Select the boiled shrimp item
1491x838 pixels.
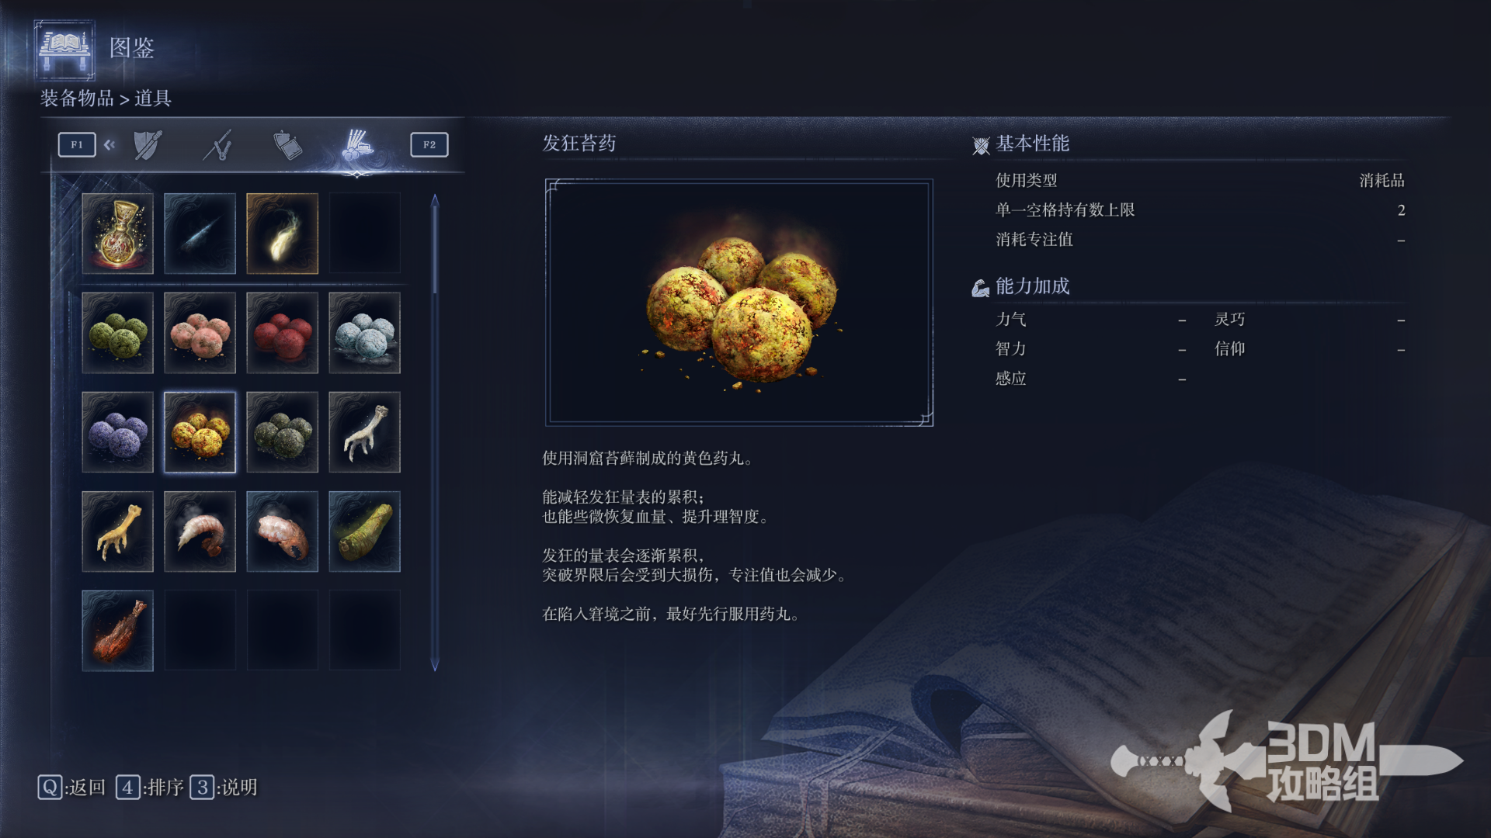200,532
